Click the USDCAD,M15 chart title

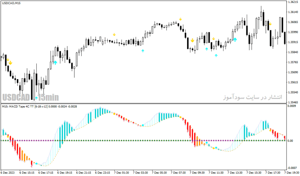tap(11, 3)
